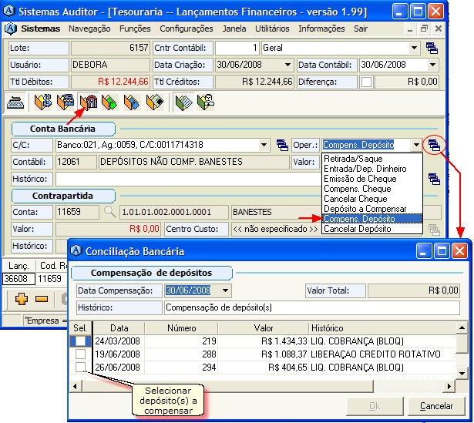474x423 pixels.
Task: Click the magnifier search icon next to Conta
Action: 109,212
